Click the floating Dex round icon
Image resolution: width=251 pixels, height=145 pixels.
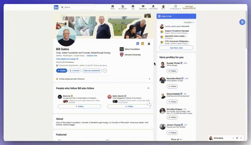[242, 22]
